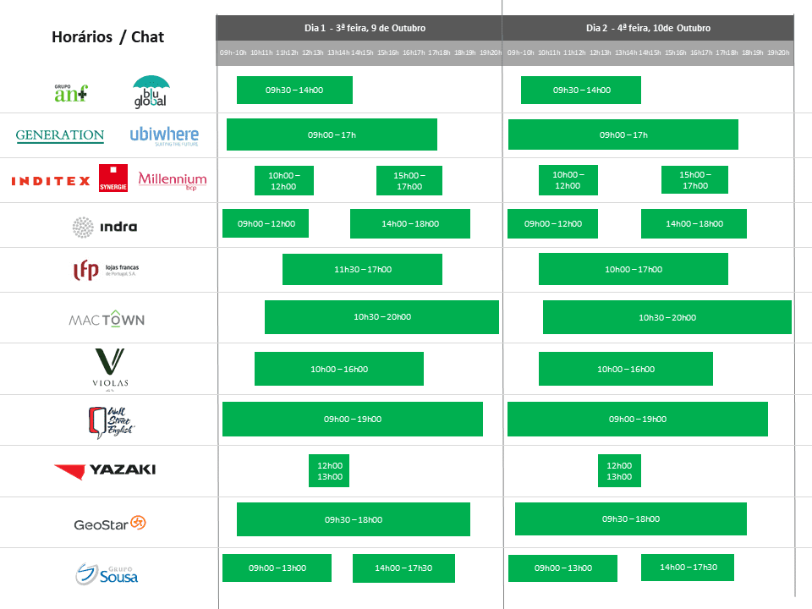Click the red Synergie logo
812x609 pixels.
click(112, 179)
